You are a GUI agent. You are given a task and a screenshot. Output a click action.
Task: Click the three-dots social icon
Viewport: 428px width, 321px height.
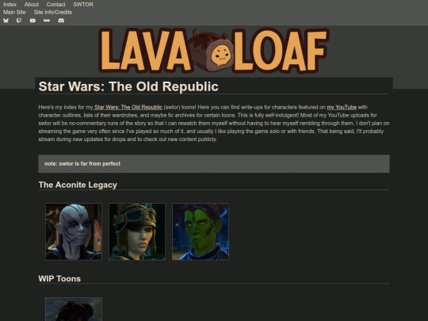(x=47, y=21)
